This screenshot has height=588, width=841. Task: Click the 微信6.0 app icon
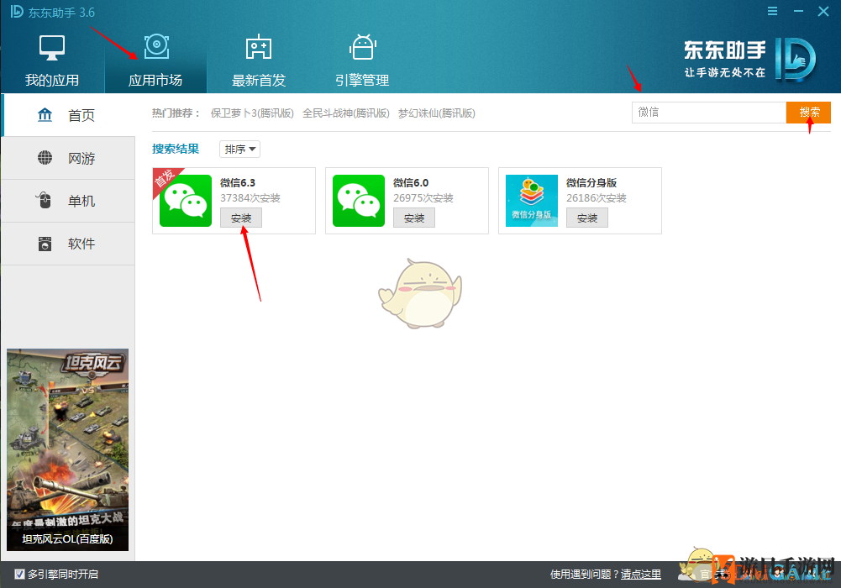coord(359,201)
